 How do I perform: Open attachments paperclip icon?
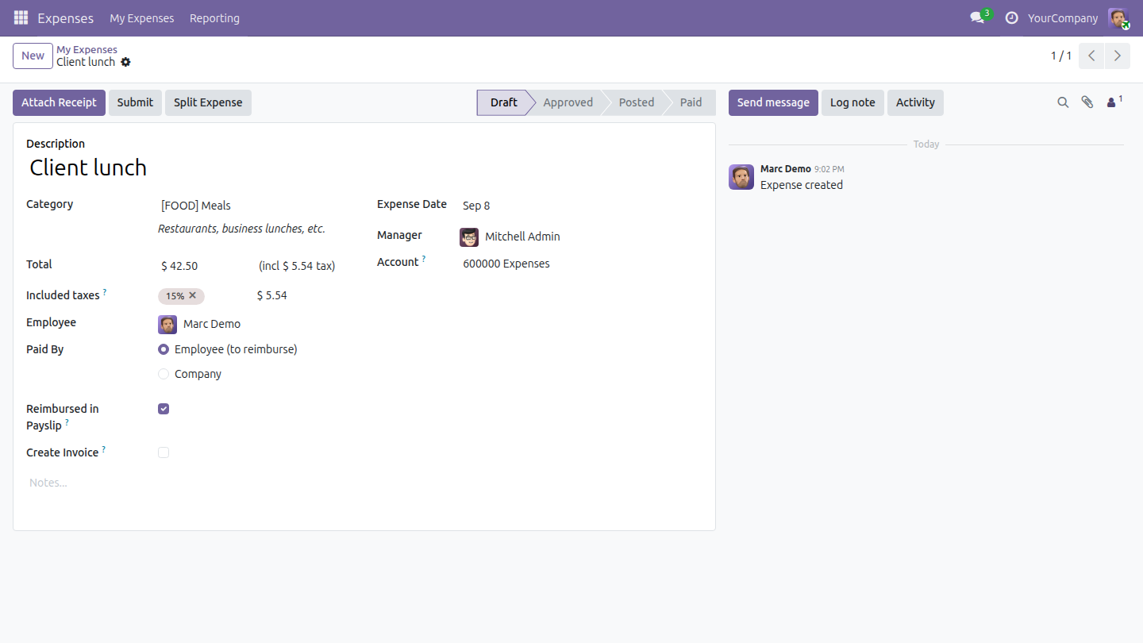pyautogui.click(x=1087, y=102)
